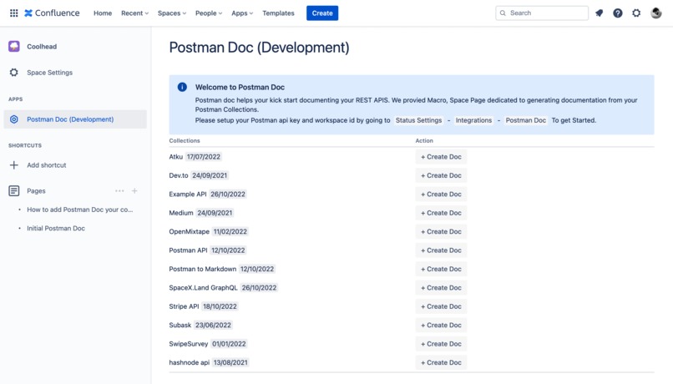Click the OpenMixtape date 11/02/2022

coord(230,232)
